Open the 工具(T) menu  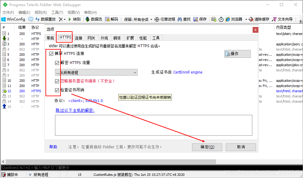(57, 12)
